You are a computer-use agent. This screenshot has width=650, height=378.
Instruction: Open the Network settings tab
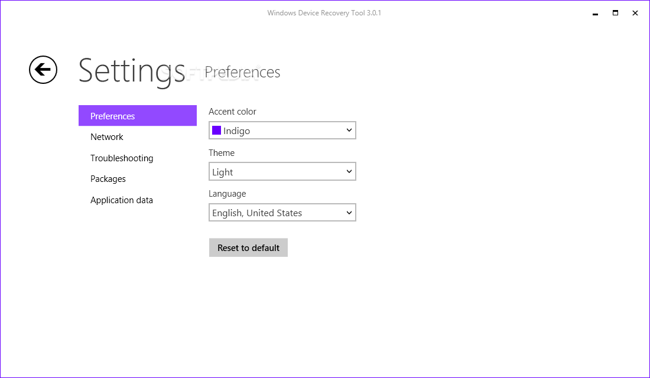pos(107,137)
